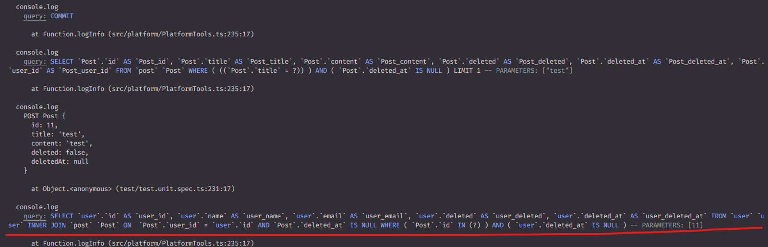Click the text PARAMETERS: ["test"]

click(x=534, y=70)
